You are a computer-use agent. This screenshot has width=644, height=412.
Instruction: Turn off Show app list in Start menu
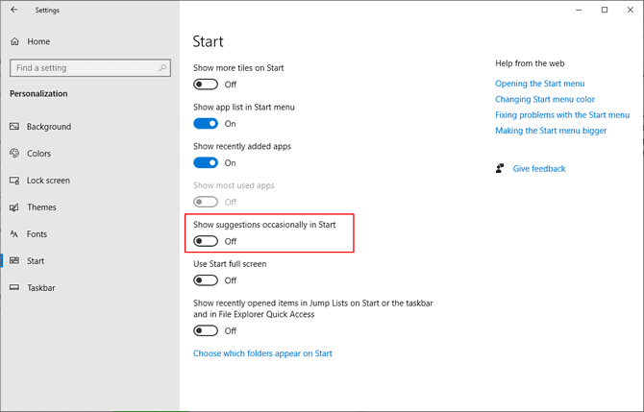(x=206, y=124)
